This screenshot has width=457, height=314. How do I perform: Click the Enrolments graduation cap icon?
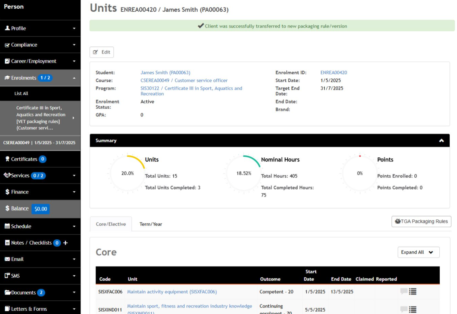coord(7,78)
